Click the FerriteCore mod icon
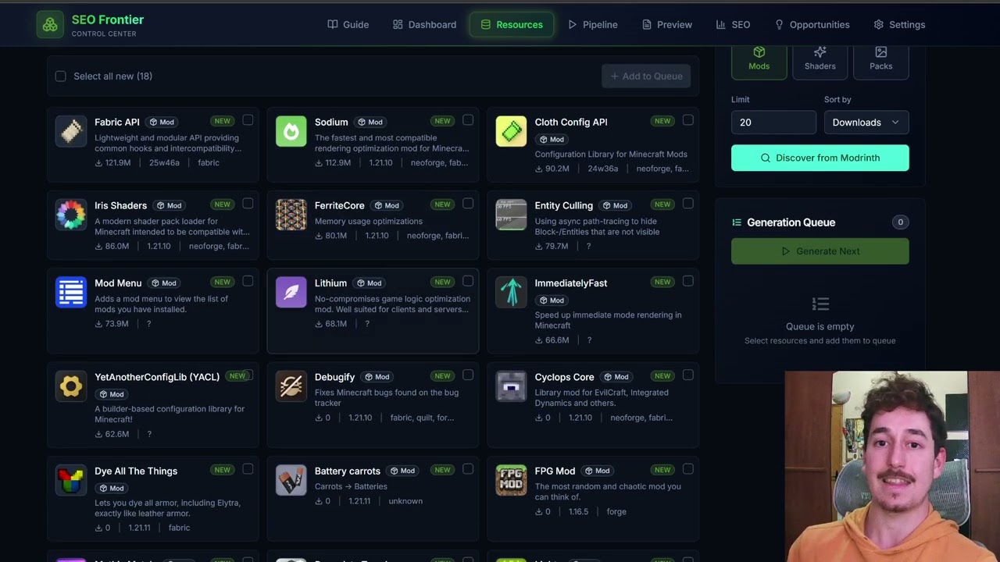Screen dimensions: 1000x562 (x=291, y=215)
